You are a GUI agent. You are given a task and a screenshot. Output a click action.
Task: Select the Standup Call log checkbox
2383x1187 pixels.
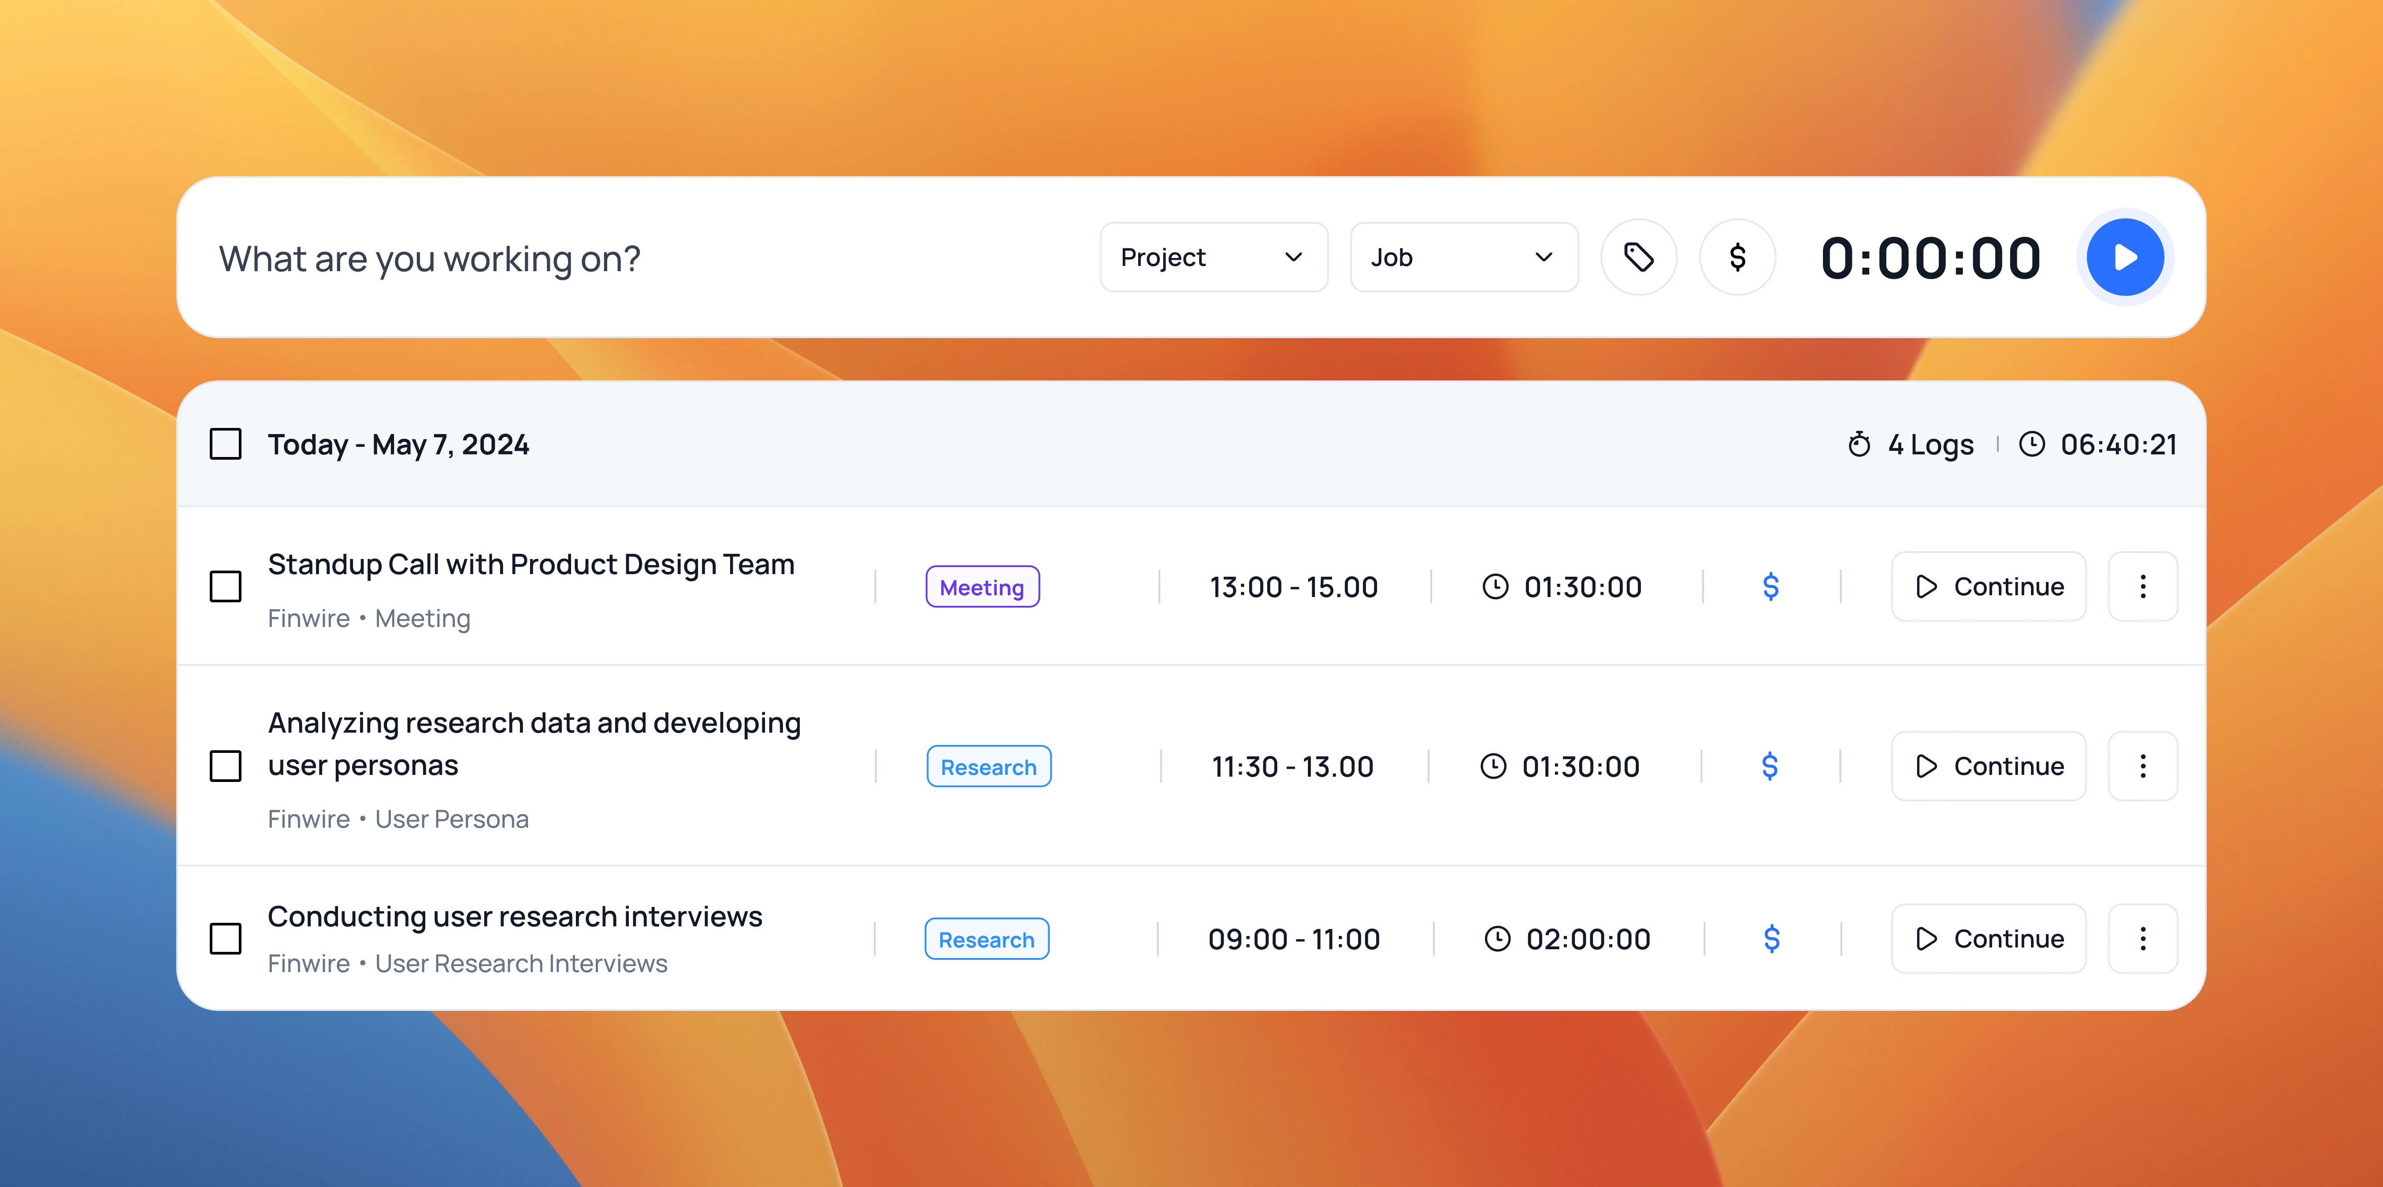[226, 586]
